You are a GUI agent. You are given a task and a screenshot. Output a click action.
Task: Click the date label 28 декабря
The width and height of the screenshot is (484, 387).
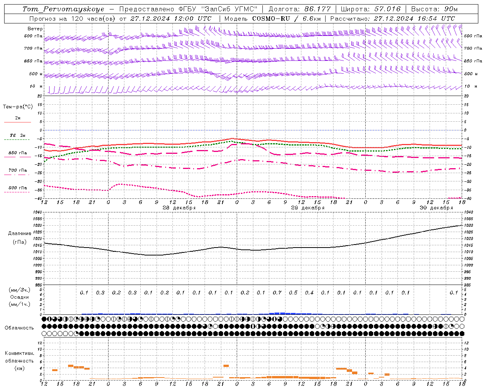pos(179,208)
